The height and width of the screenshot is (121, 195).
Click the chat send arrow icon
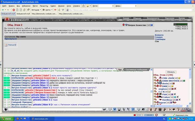[104, 109]
